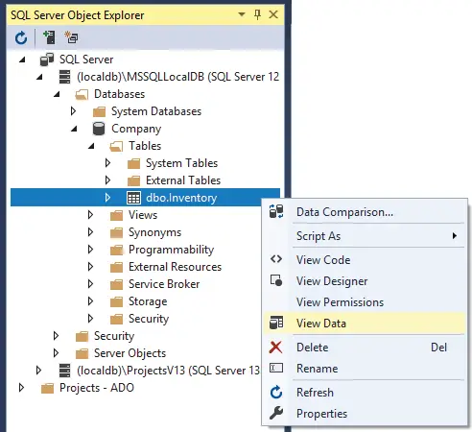Expand the (localdb)\ProjectsV13 server node
The width and height of the screenshot is (472, 432).
click(x=38, y=371)
